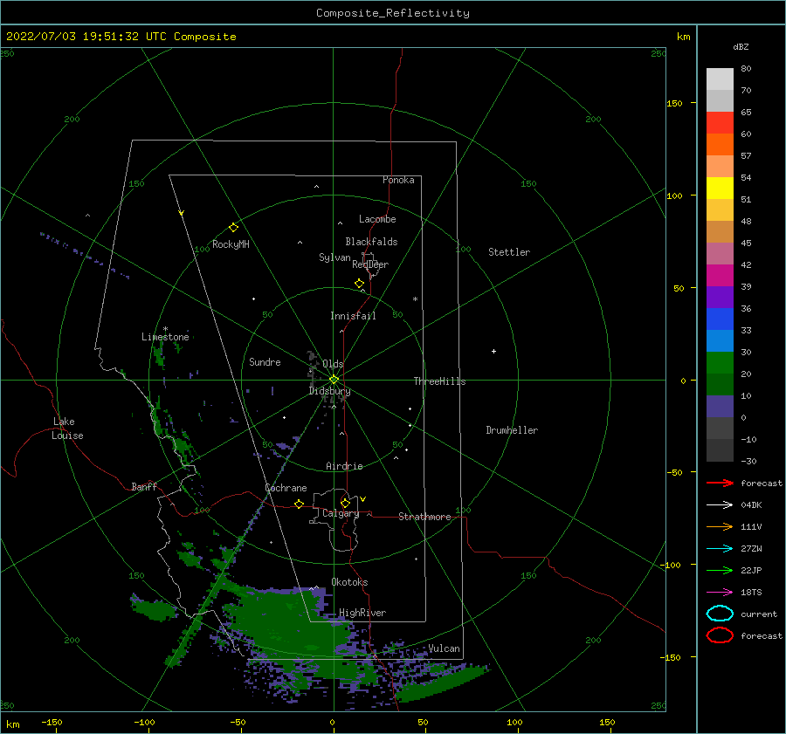Click the dBZ legend heading
The width and height of the screenshot is (786, 734).
(741, 46)
